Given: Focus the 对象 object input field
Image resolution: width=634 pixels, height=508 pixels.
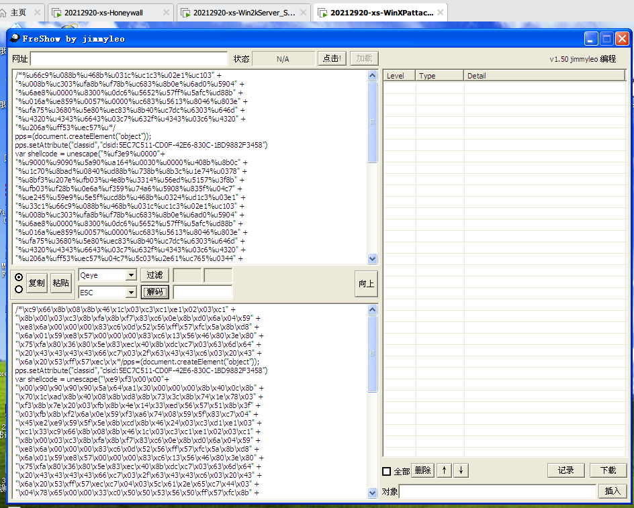Looking at the screenshot, I should [498, 491].
